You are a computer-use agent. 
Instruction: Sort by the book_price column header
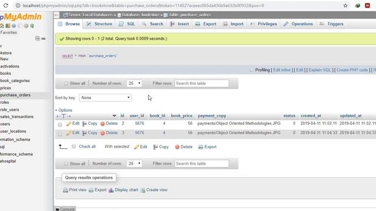point(182,116)
